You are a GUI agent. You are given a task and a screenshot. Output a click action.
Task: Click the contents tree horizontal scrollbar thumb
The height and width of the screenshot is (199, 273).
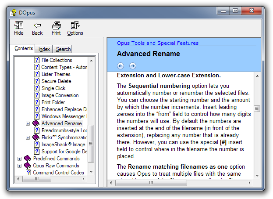(x=37, y=179)
